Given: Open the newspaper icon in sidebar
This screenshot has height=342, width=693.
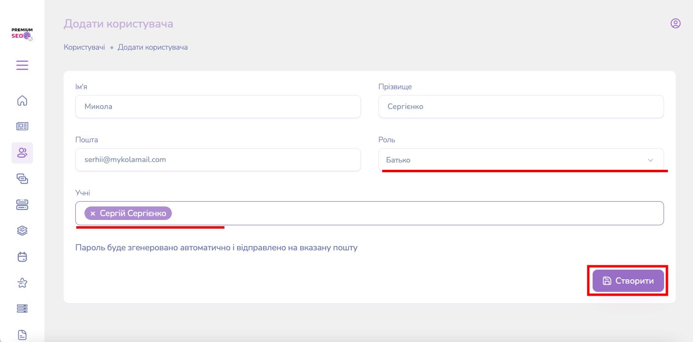Looking at the screenshot, I should tap(22, 126).
